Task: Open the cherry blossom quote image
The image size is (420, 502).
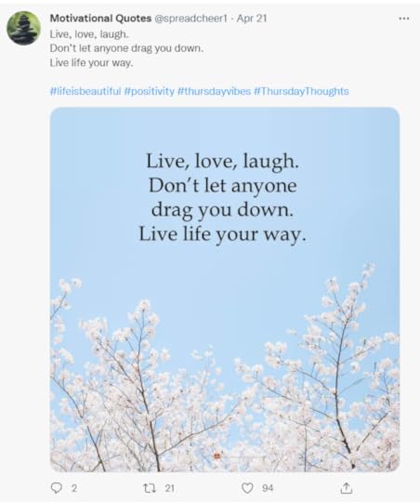Action: point(225,289)
